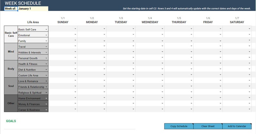The image size is (256, 134).
Task: Click the 1/1 date above Sunday
Action: 63,18
